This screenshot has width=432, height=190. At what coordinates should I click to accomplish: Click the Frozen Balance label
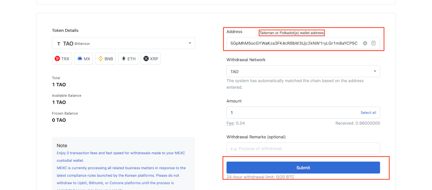click(x=65, y=113)
